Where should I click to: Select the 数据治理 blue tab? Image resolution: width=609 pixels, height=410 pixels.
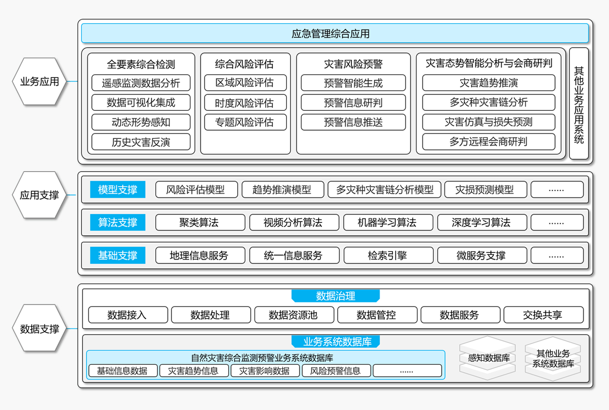[x=335, y=296]
